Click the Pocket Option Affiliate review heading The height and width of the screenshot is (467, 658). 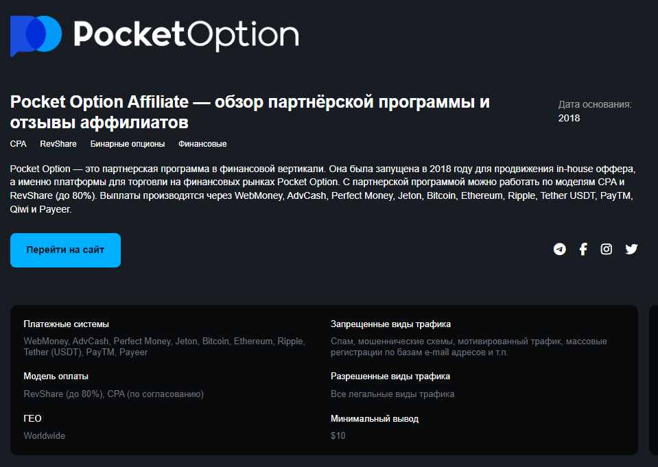pos(250,112)
